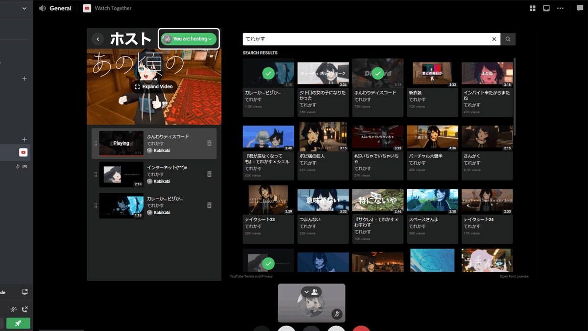Click the green rocket activity button
This screenshot has height=331, width=588.
click(x=18, y=323)
